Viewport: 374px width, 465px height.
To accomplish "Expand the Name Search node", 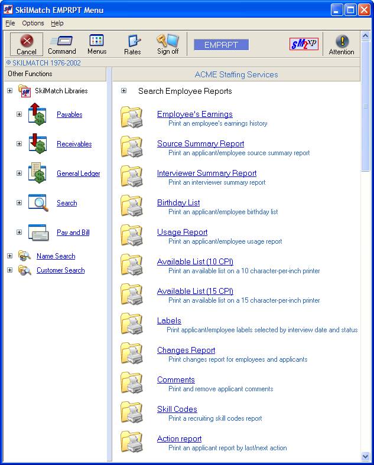I will click(x=10, y=256).
